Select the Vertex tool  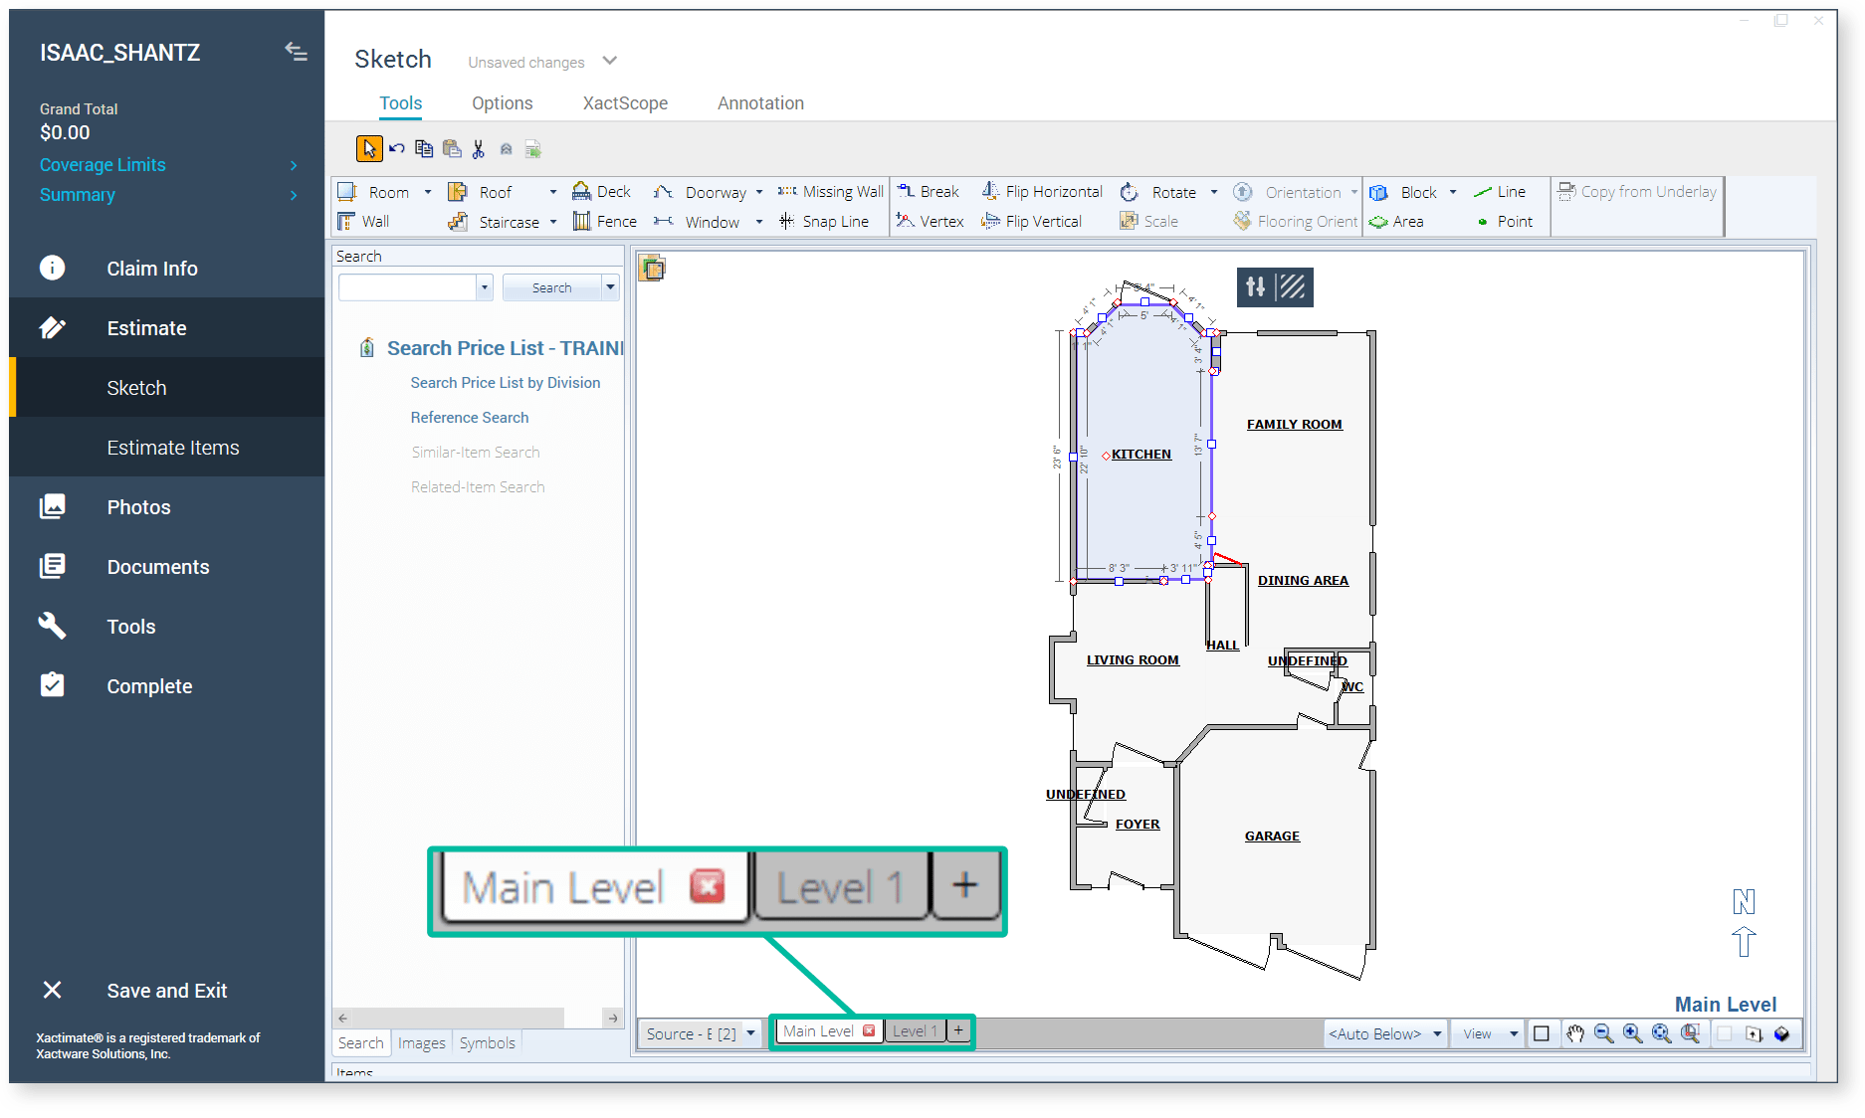929,221
